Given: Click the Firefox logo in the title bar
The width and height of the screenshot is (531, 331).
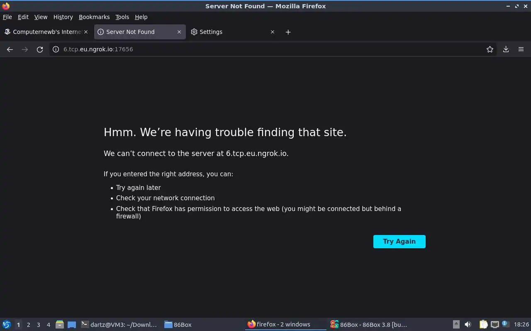Looking at the screenshot, I should 6,6.
